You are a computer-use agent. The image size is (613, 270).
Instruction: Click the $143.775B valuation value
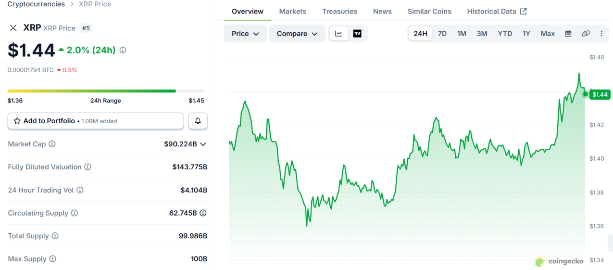pos(190,167)
